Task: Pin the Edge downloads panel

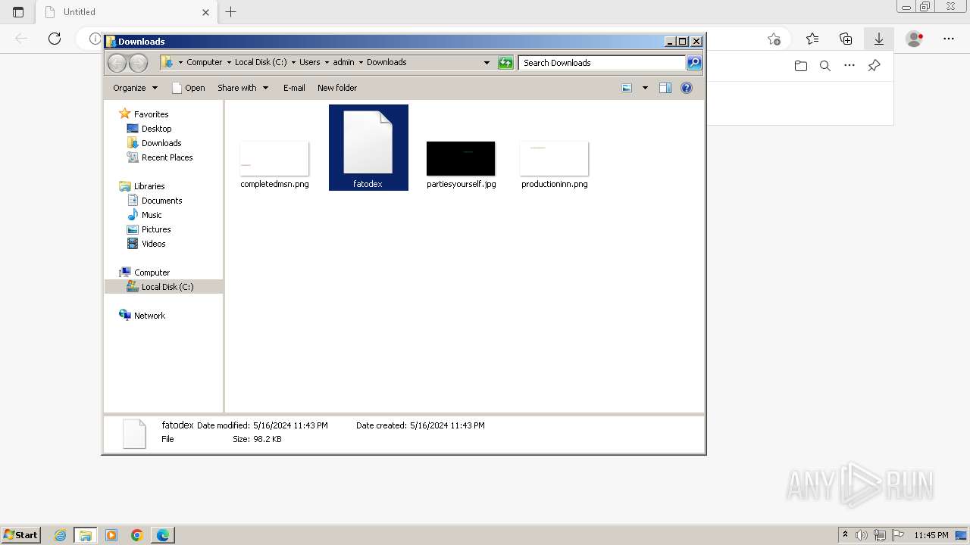Action: (x=874, y=66)
